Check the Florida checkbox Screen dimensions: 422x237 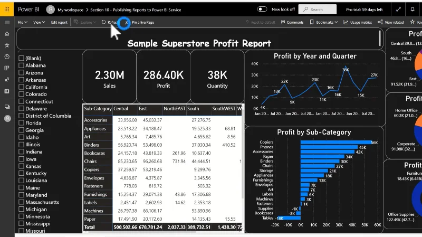click(21, 123)
